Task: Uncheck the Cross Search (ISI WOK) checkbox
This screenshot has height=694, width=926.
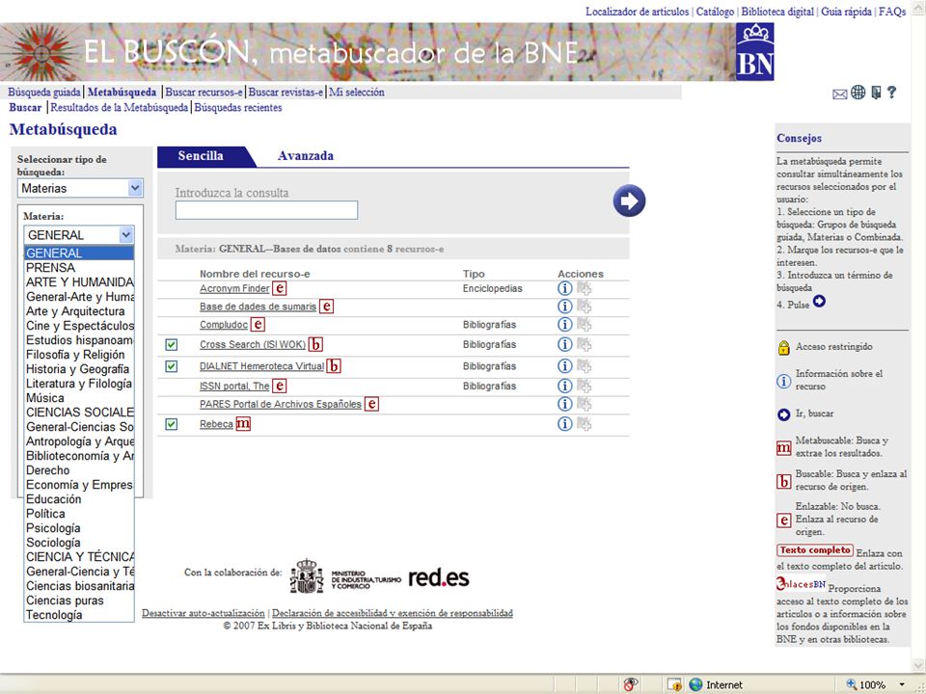Action: coord(172,345)
